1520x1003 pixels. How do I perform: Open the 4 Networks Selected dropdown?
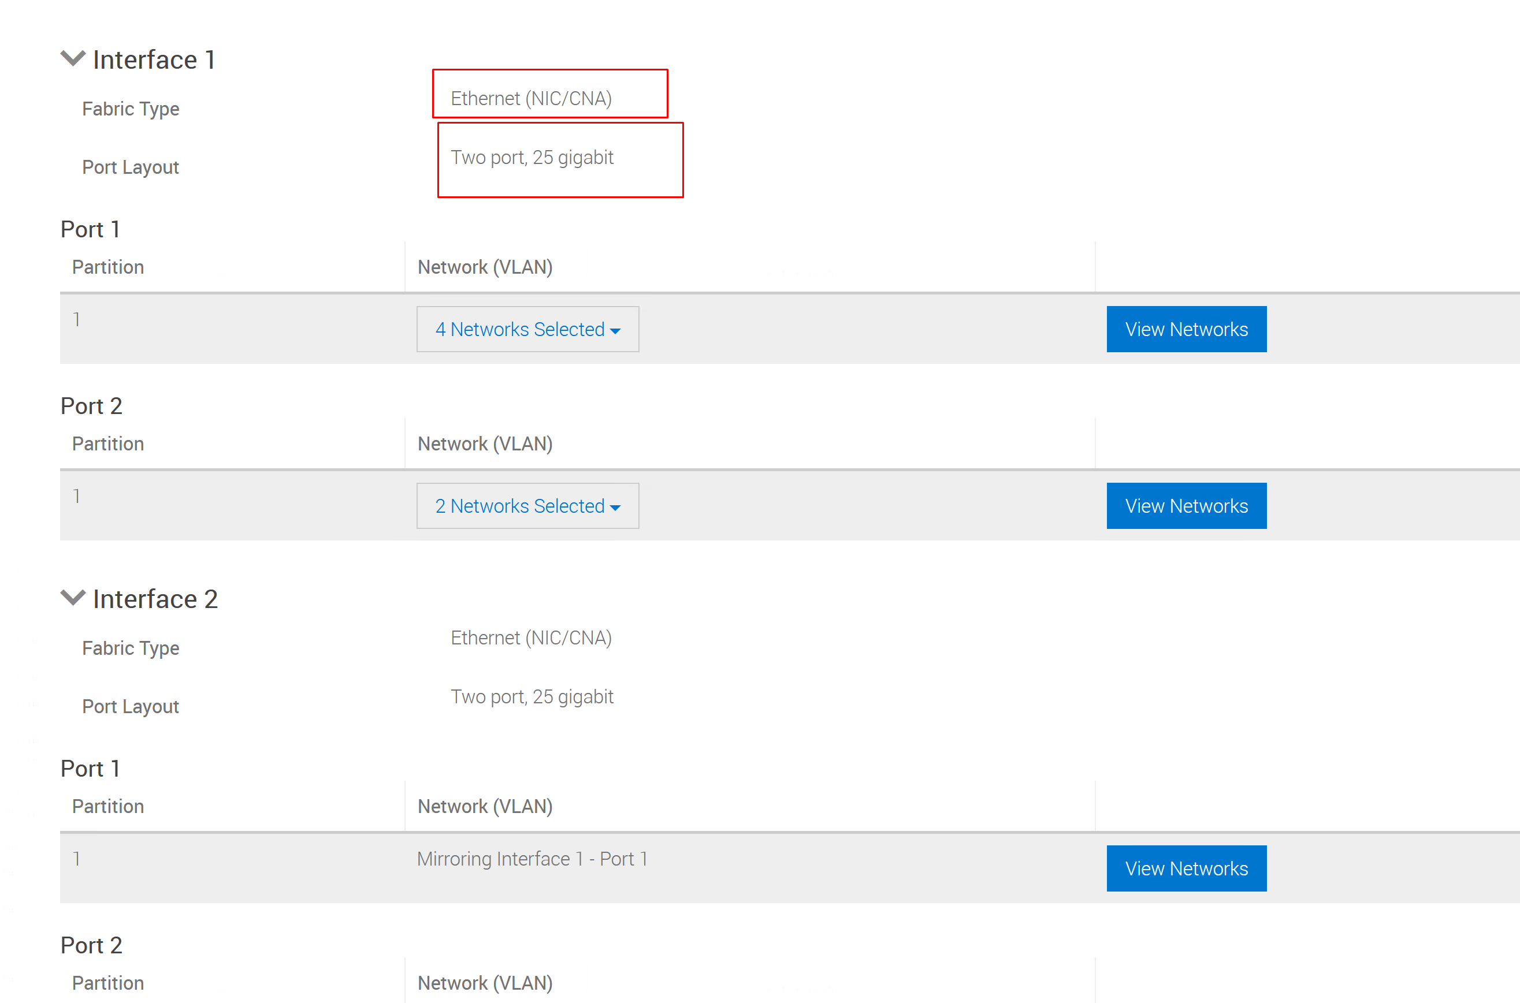point(527,330)
